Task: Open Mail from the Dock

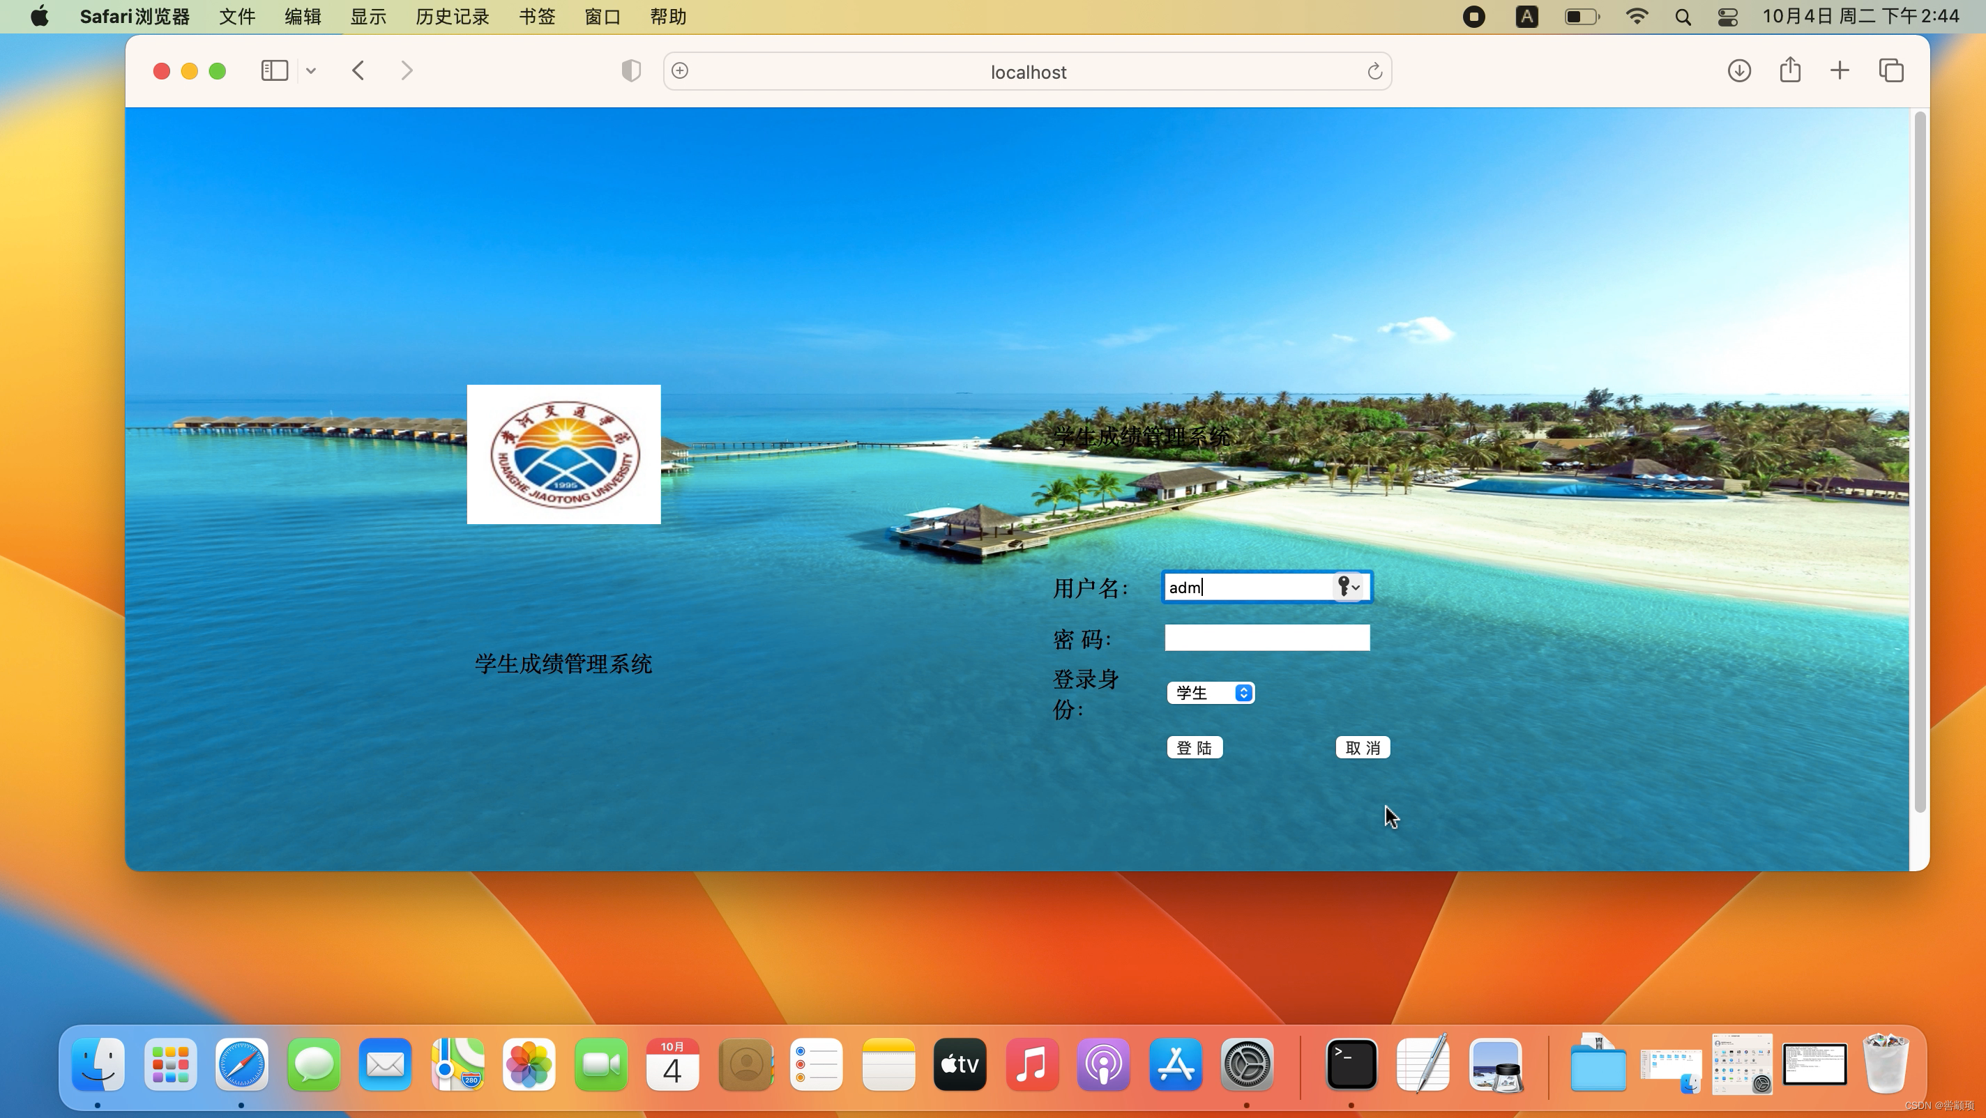Action: (385, 1064)
